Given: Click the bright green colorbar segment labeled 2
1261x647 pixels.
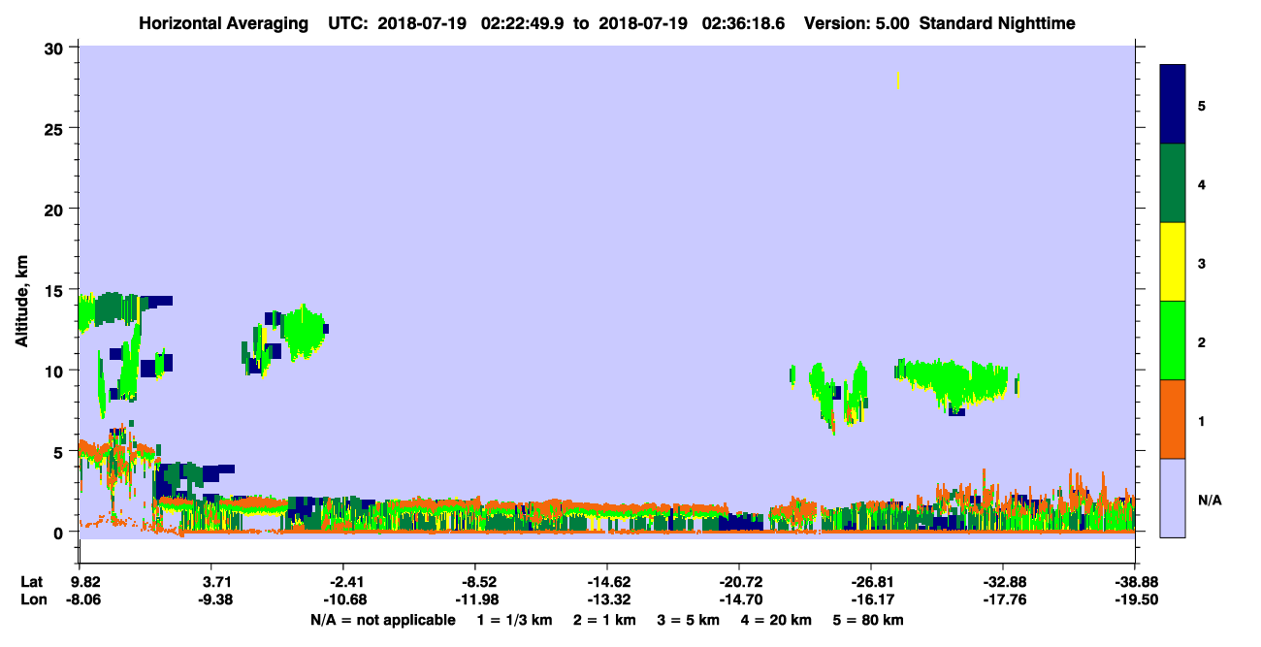Looking at the screenshot, I should pos(1173,340).
